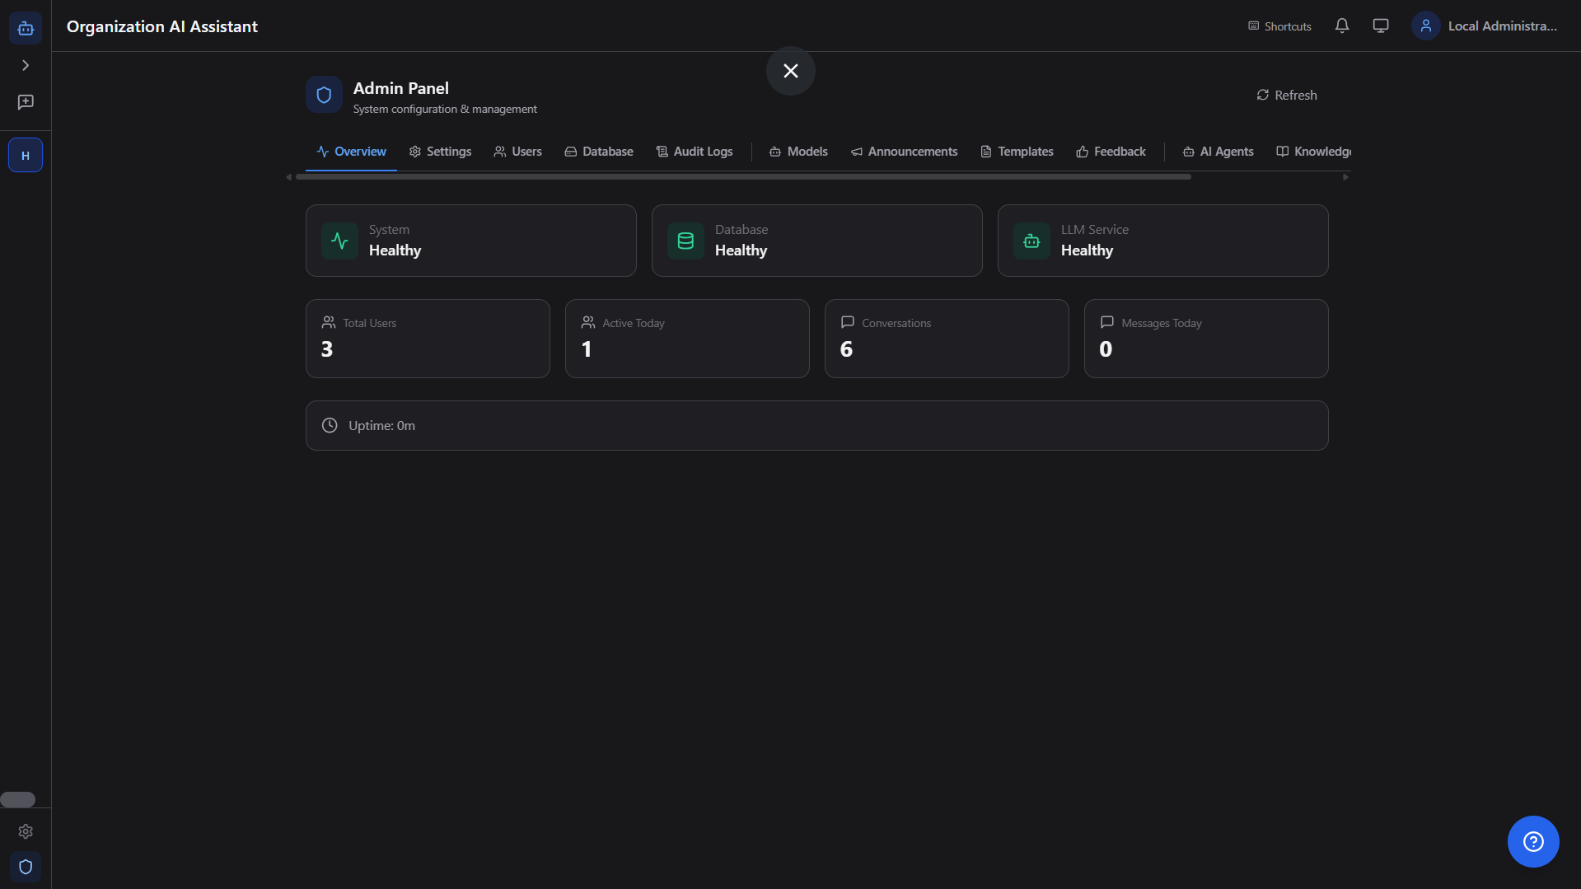1581x889 pixels.
Task: Open the Local Administrator profile menu
Action: tap(1485, 26)
